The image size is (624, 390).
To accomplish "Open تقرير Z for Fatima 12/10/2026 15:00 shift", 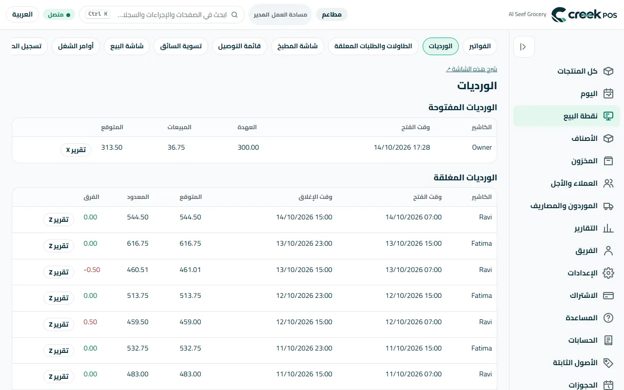I will (x=58, y=298).
